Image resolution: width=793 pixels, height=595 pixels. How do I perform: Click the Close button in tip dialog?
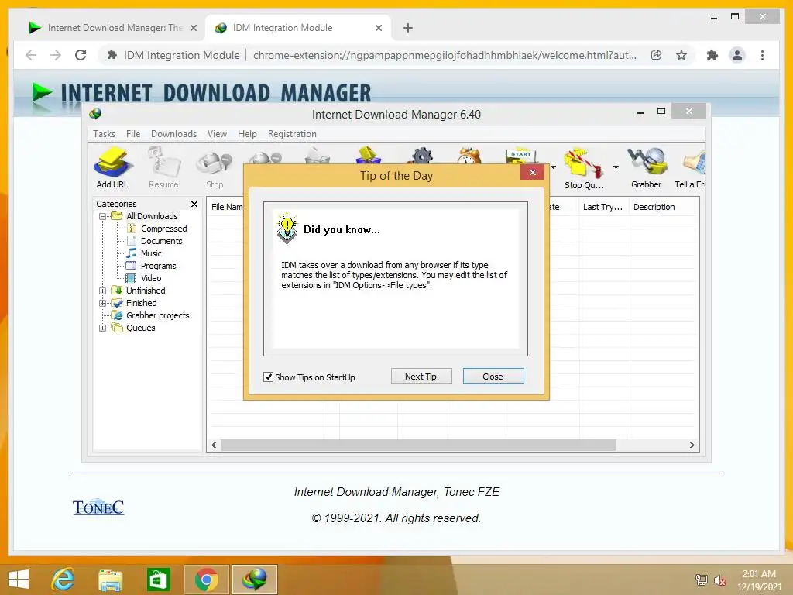pyautogui.click(x=493, y=377)
